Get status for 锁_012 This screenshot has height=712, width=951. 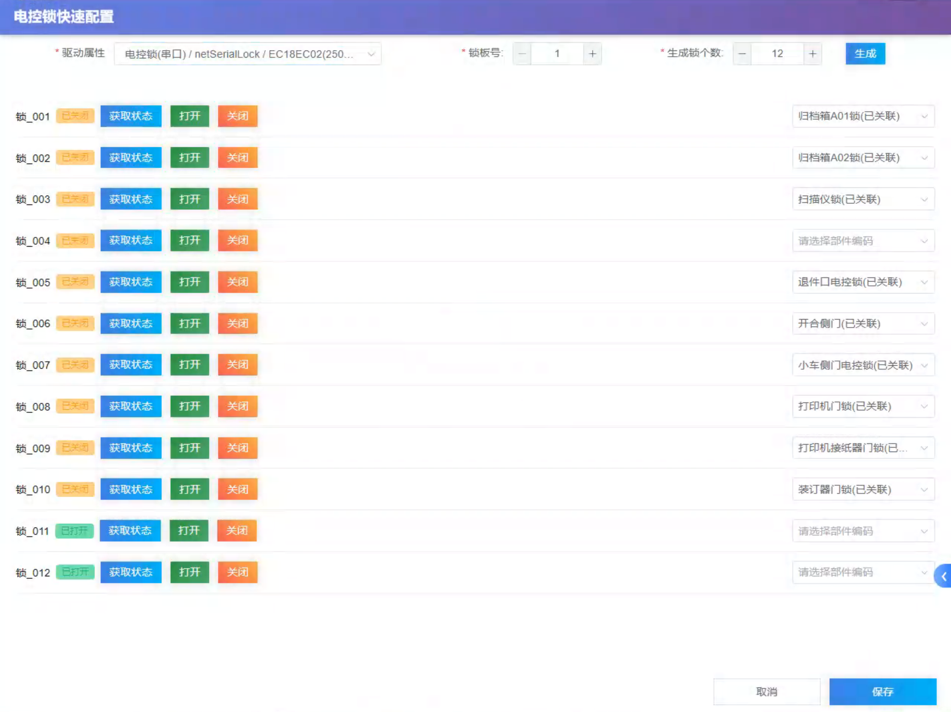coord(131,572)
